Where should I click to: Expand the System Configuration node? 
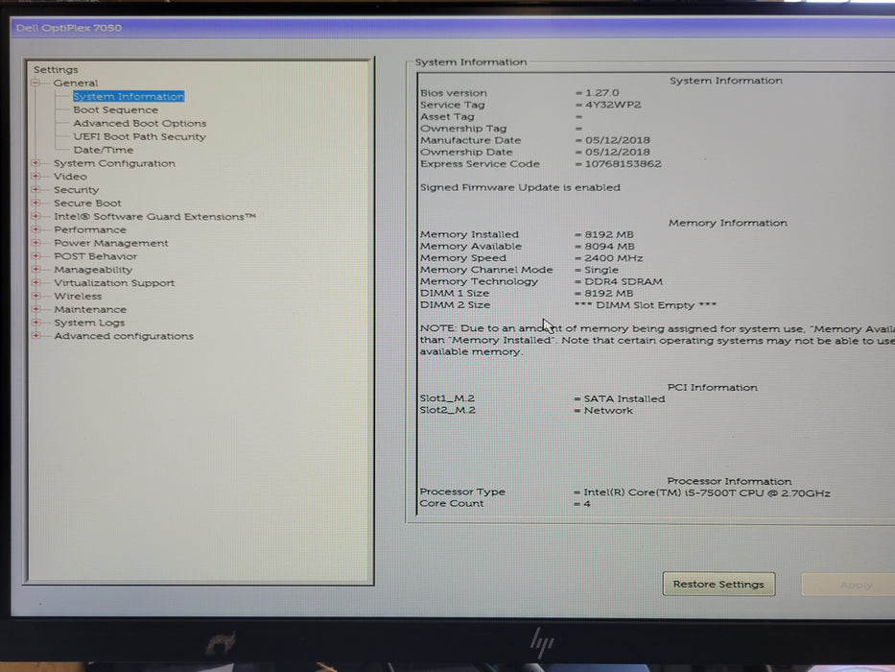[x=35, y=163]
